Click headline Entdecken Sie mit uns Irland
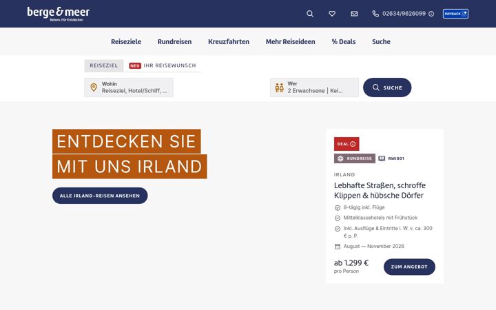 click(130, 154)
